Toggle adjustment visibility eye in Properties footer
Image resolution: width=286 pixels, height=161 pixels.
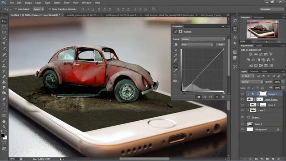coord(217,97)
